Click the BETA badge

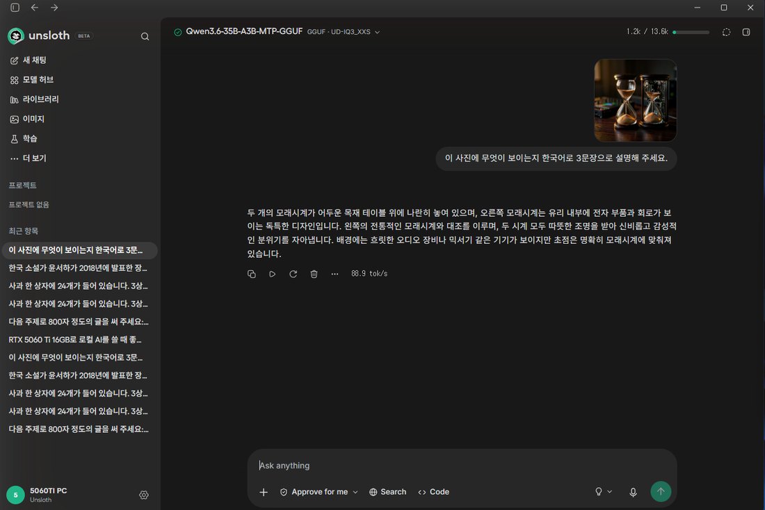(x=84, y=36)
